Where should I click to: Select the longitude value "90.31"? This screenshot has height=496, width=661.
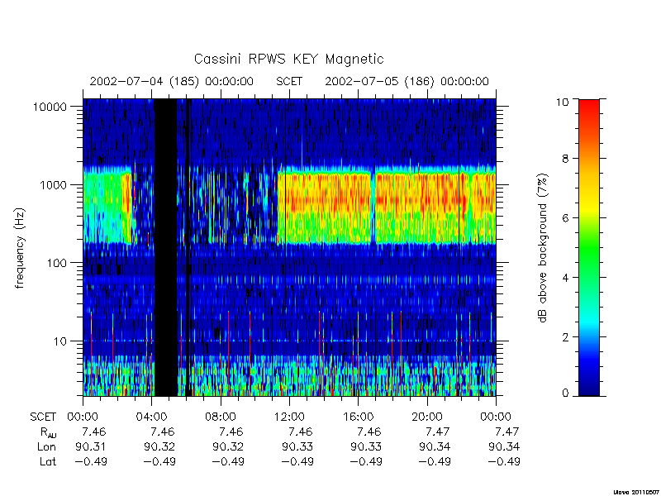pos(91,446)
